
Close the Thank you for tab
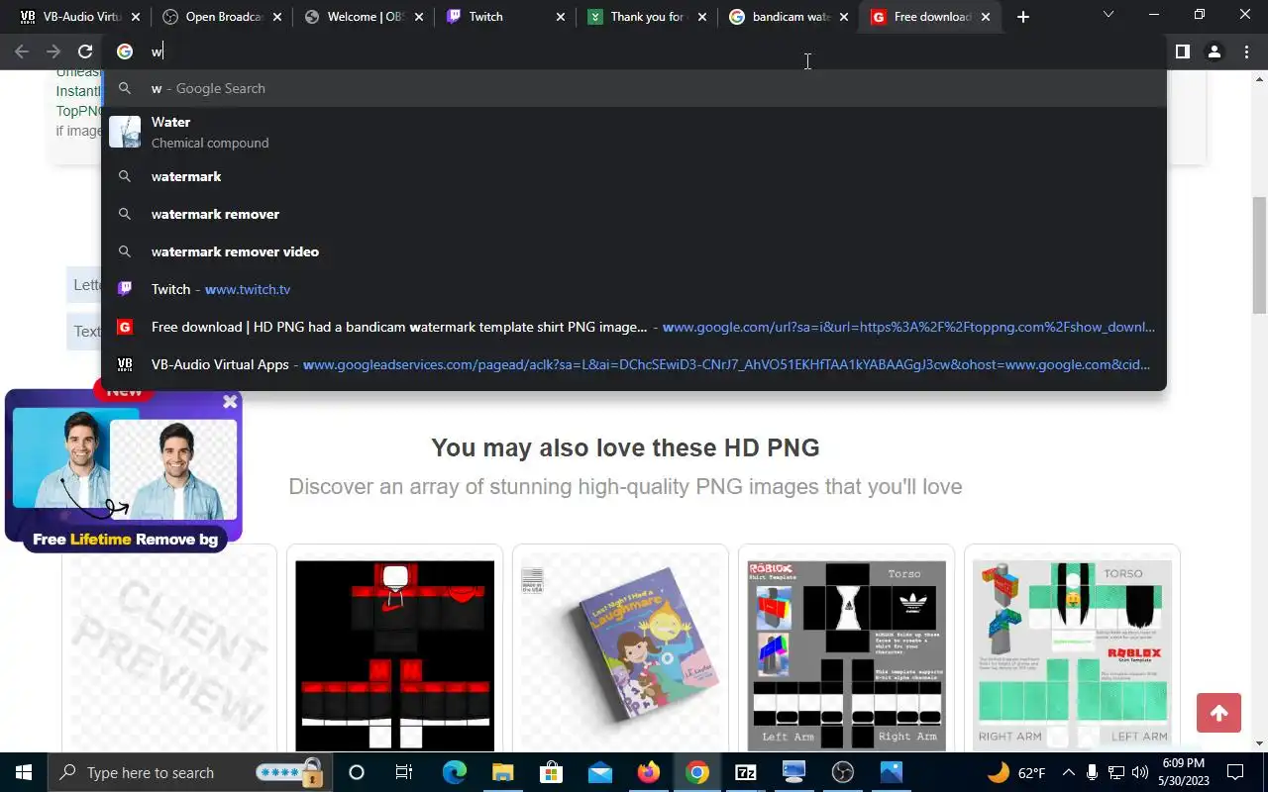pyautogui.click(x=702, y=17)
